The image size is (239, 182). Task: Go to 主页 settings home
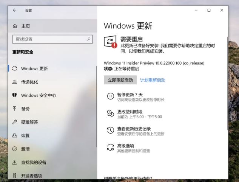pos(52,26)
